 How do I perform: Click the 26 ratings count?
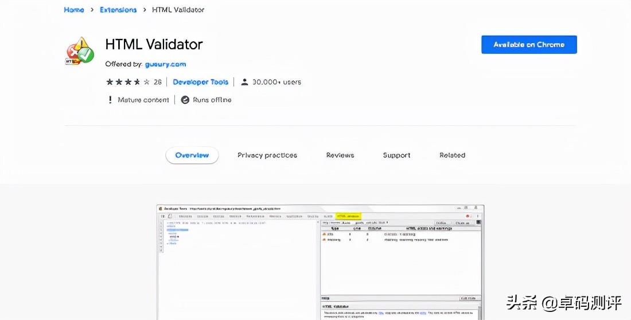157,82
